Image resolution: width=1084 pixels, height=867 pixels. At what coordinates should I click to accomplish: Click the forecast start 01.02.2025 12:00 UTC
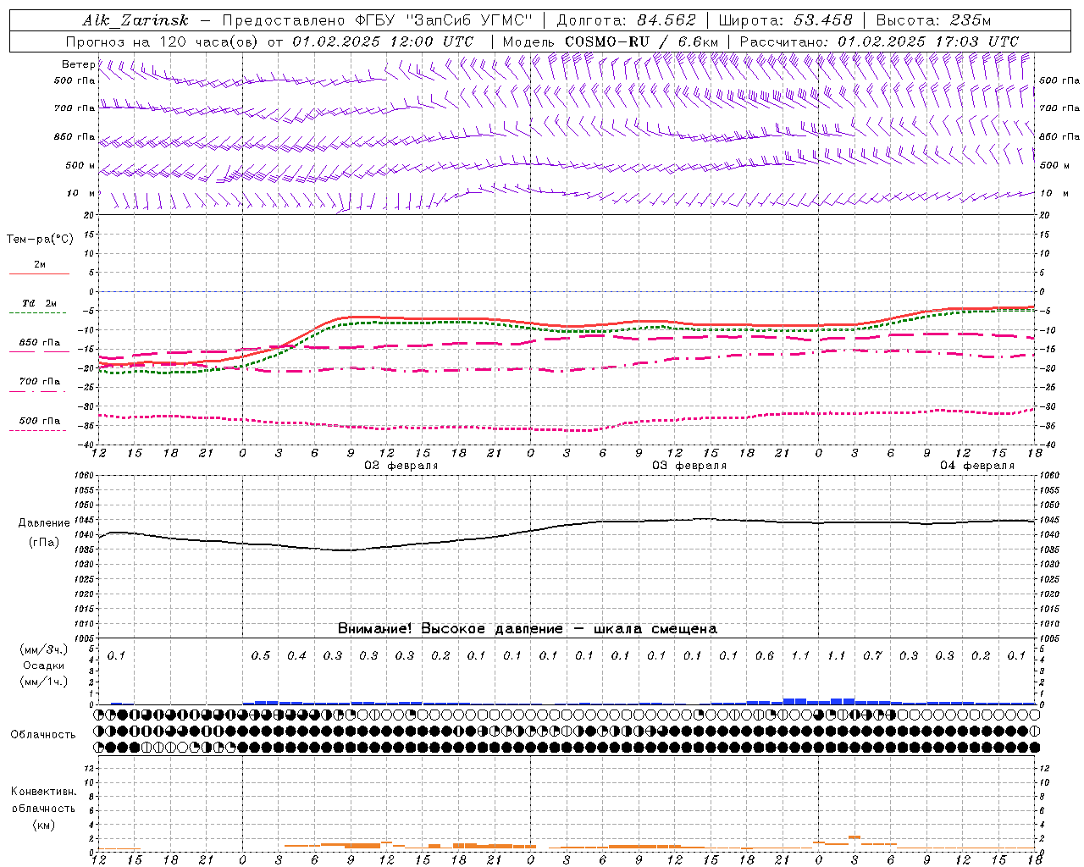[383, 41]
